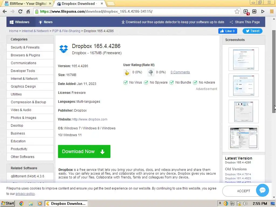This screenshot has width=276, height=207.
Task: Open the News menu in site navbar
Action: [45, 22]
